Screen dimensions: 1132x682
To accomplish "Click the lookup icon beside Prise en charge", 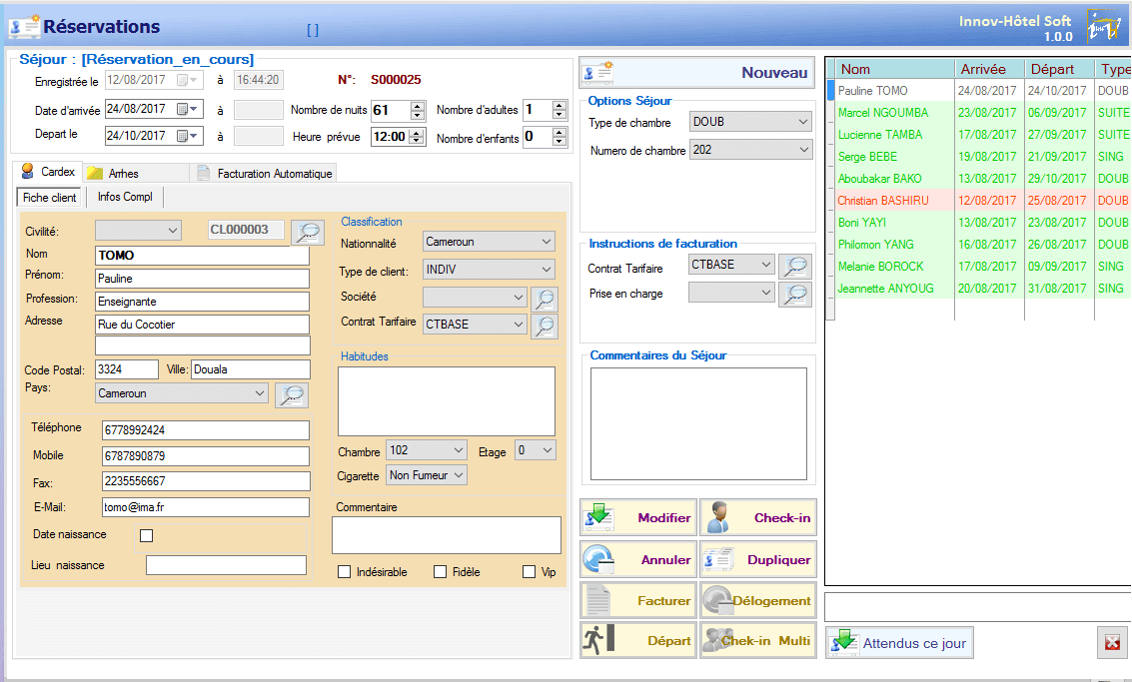I will point(796,294).
